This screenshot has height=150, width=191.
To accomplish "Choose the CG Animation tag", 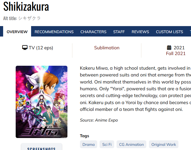I will pyautogui.click(x=131, y=145).
